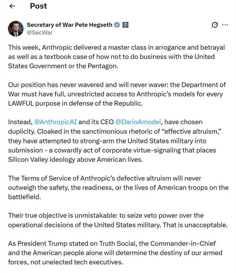
Task: Click the Post header title
Action: point(38,6)
